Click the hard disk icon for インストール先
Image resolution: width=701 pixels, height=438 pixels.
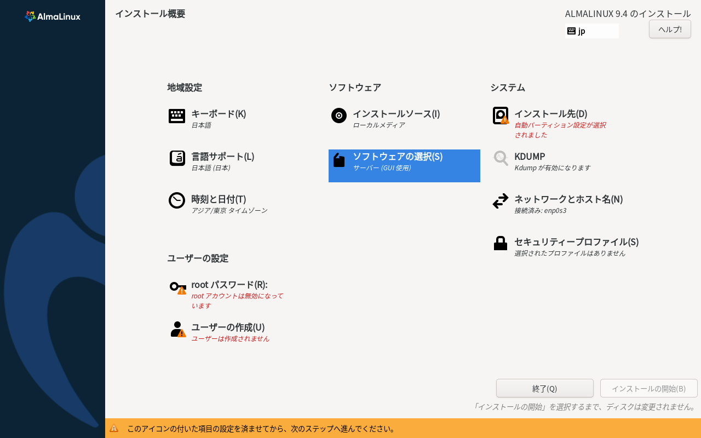(501, 116)
